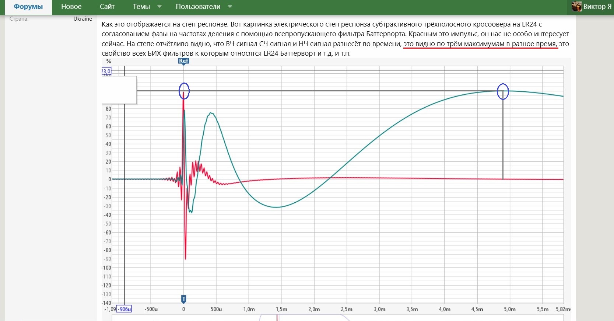Image resolution: width=614 pixels, height=321 pixels.
Task: Expand the Темы dropdown arrow
Action: 159,7
